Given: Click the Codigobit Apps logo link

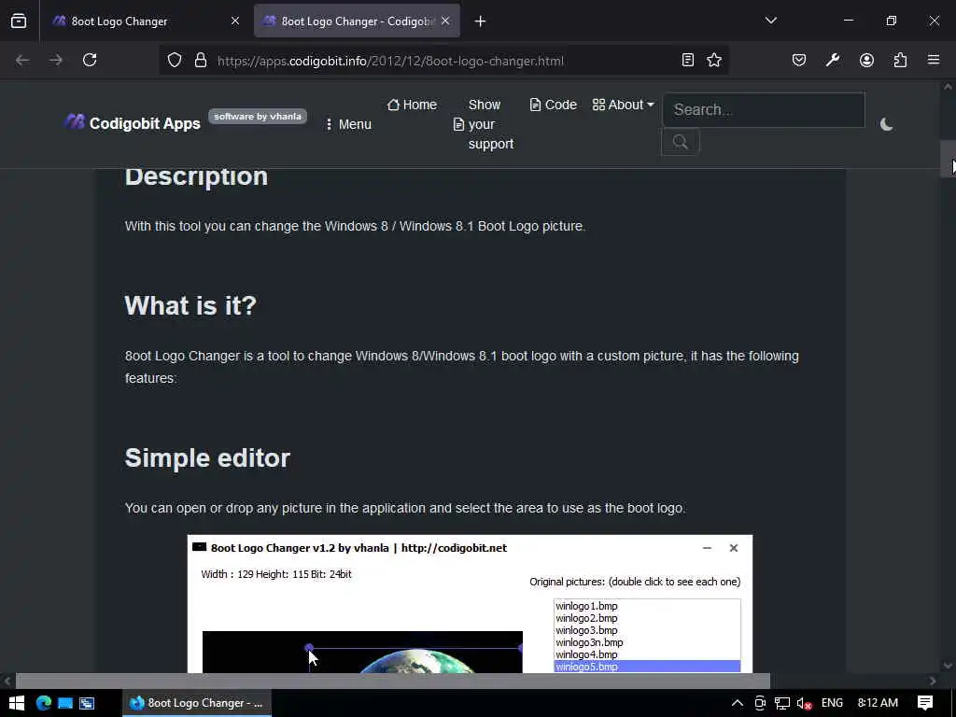Looking at the screenshot, I should [x=133, y=123].
